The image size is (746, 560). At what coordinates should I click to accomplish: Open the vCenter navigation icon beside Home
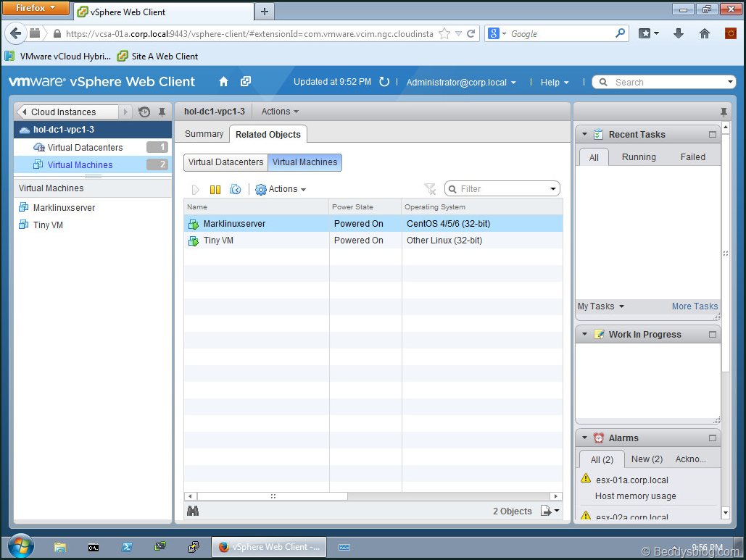(246, 82)
